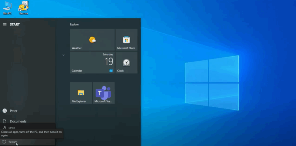Launch the Microsoft Teams tile
296x146 pixels.
tap(103, 93)
